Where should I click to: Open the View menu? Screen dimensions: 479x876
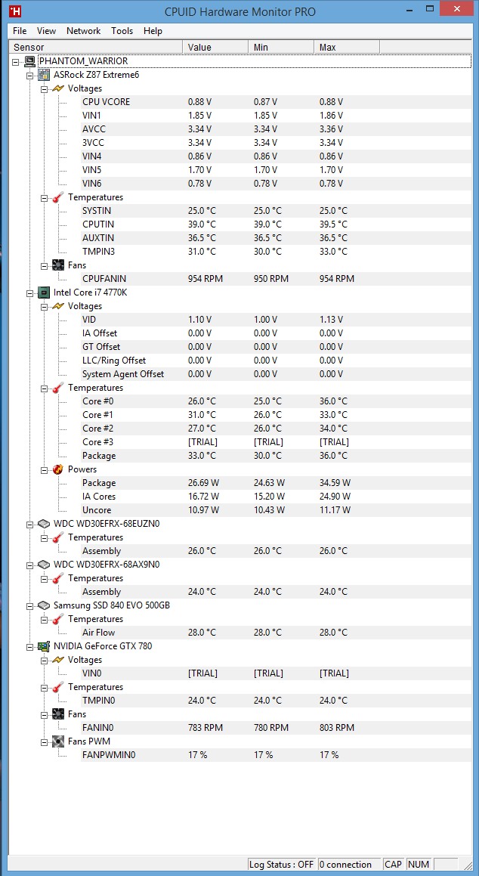tap(46, 31)
